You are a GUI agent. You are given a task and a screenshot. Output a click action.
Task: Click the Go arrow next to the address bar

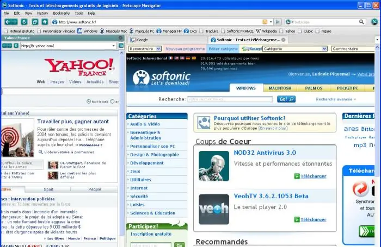pos(278,22)
